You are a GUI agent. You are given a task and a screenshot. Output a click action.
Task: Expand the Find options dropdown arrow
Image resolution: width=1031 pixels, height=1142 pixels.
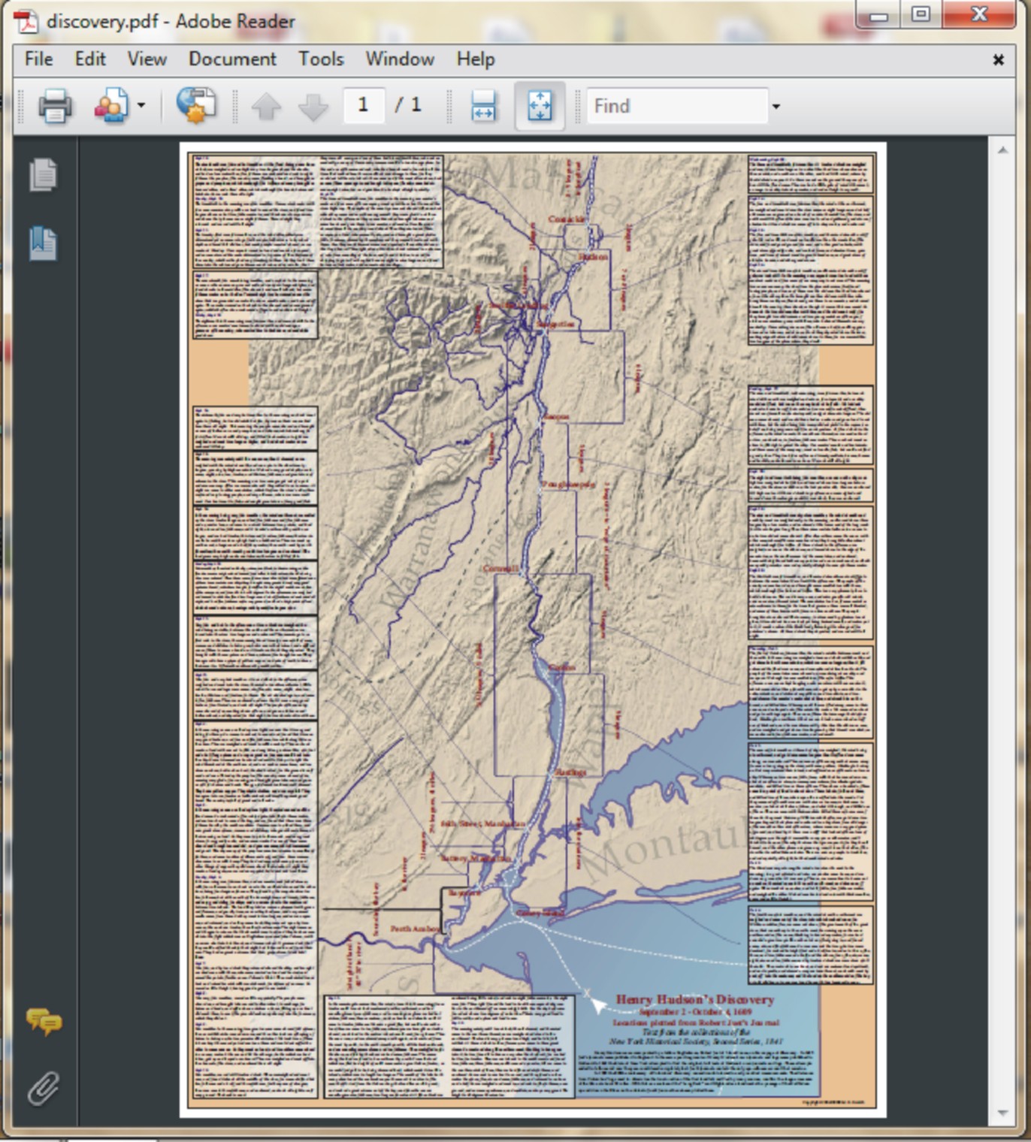776,107
